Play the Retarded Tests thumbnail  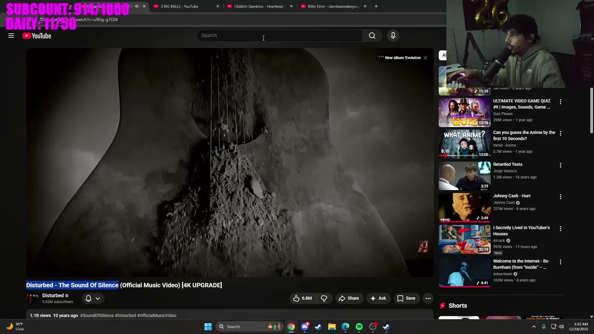[x=465, y=176]
